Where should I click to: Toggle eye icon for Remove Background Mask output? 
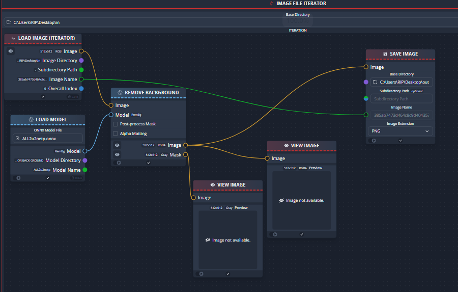(117, 154)
